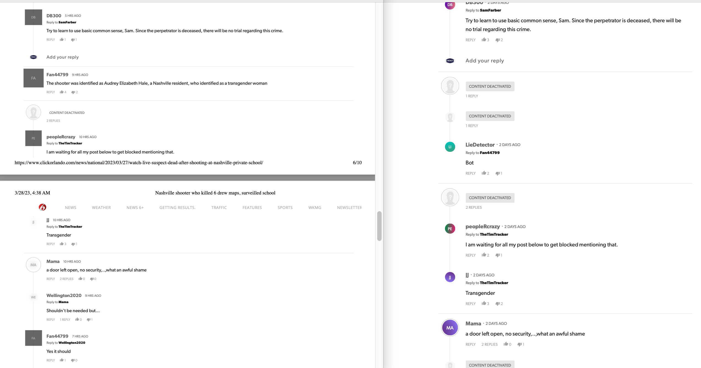Screen dimensions: 701x368
Task: Click the vertical scrollbar between panes
Action: click(x=379, y=226)
